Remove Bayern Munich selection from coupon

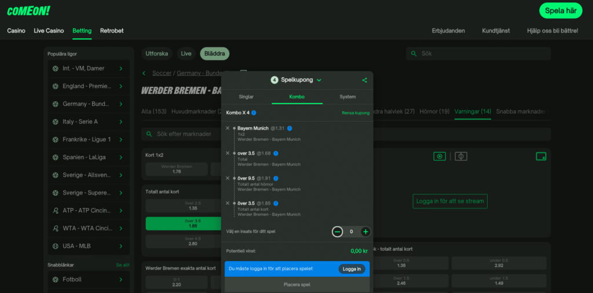pyautogui.click(x=228, y=128)
